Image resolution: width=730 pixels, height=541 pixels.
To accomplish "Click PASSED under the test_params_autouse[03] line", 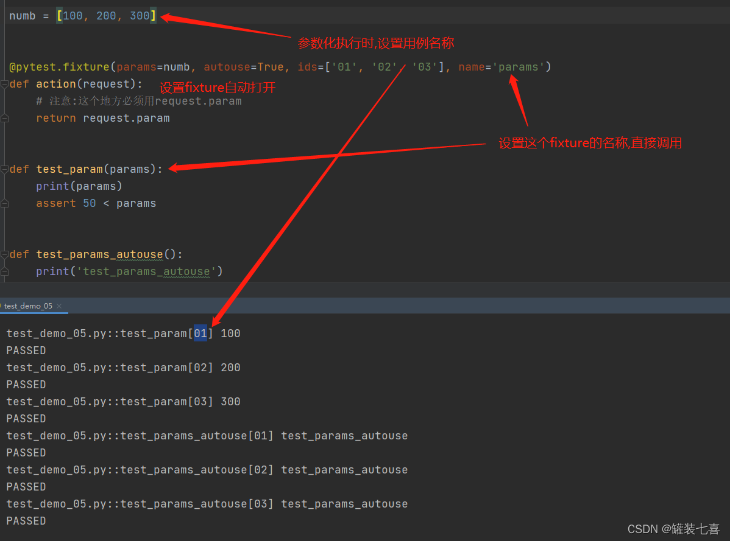I will pos(26,521).
